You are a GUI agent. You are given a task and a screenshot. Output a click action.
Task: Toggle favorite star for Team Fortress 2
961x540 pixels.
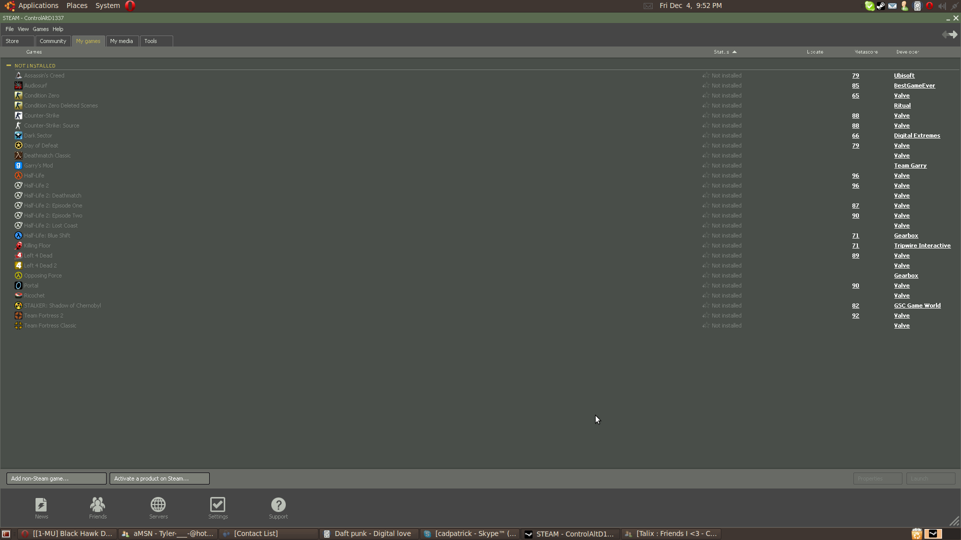pyautogui.click(x=706, y=315)
